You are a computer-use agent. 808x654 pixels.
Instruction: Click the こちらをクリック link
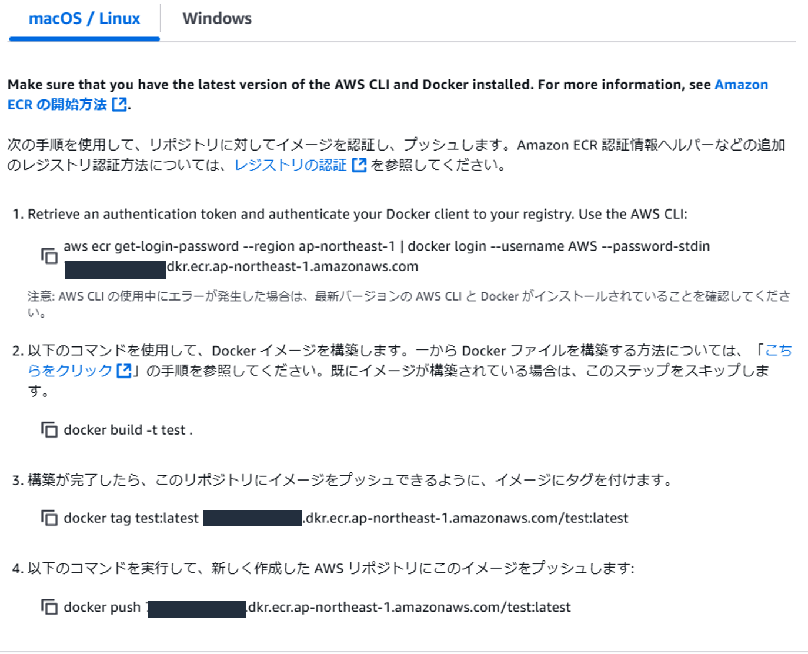pos(71,371)
